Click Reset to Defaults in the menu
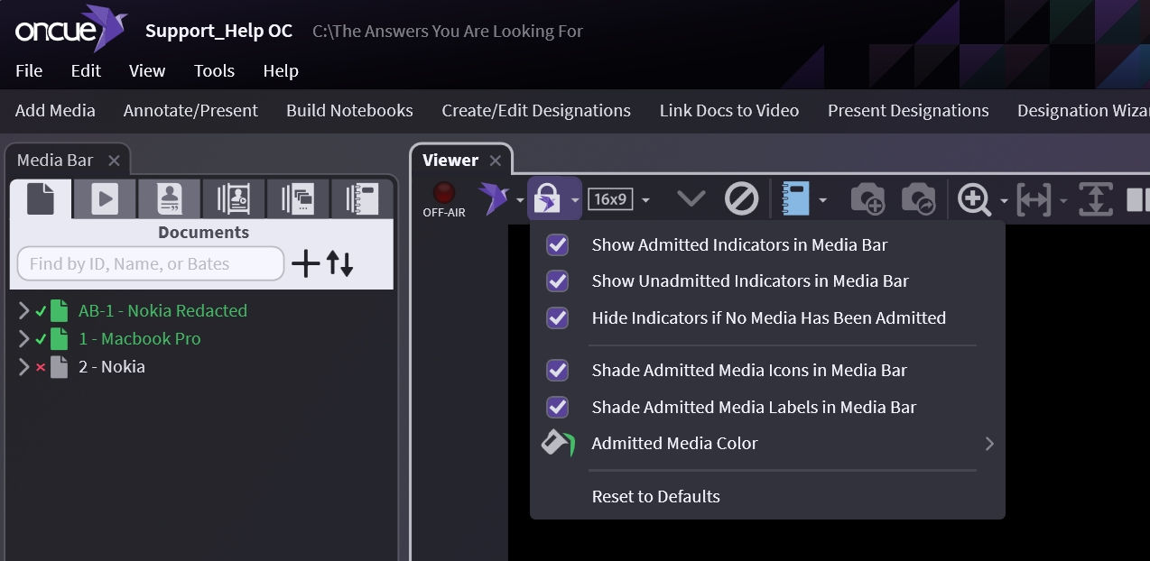The height and width of the screenshot is (561, 1150). [654, 496]
